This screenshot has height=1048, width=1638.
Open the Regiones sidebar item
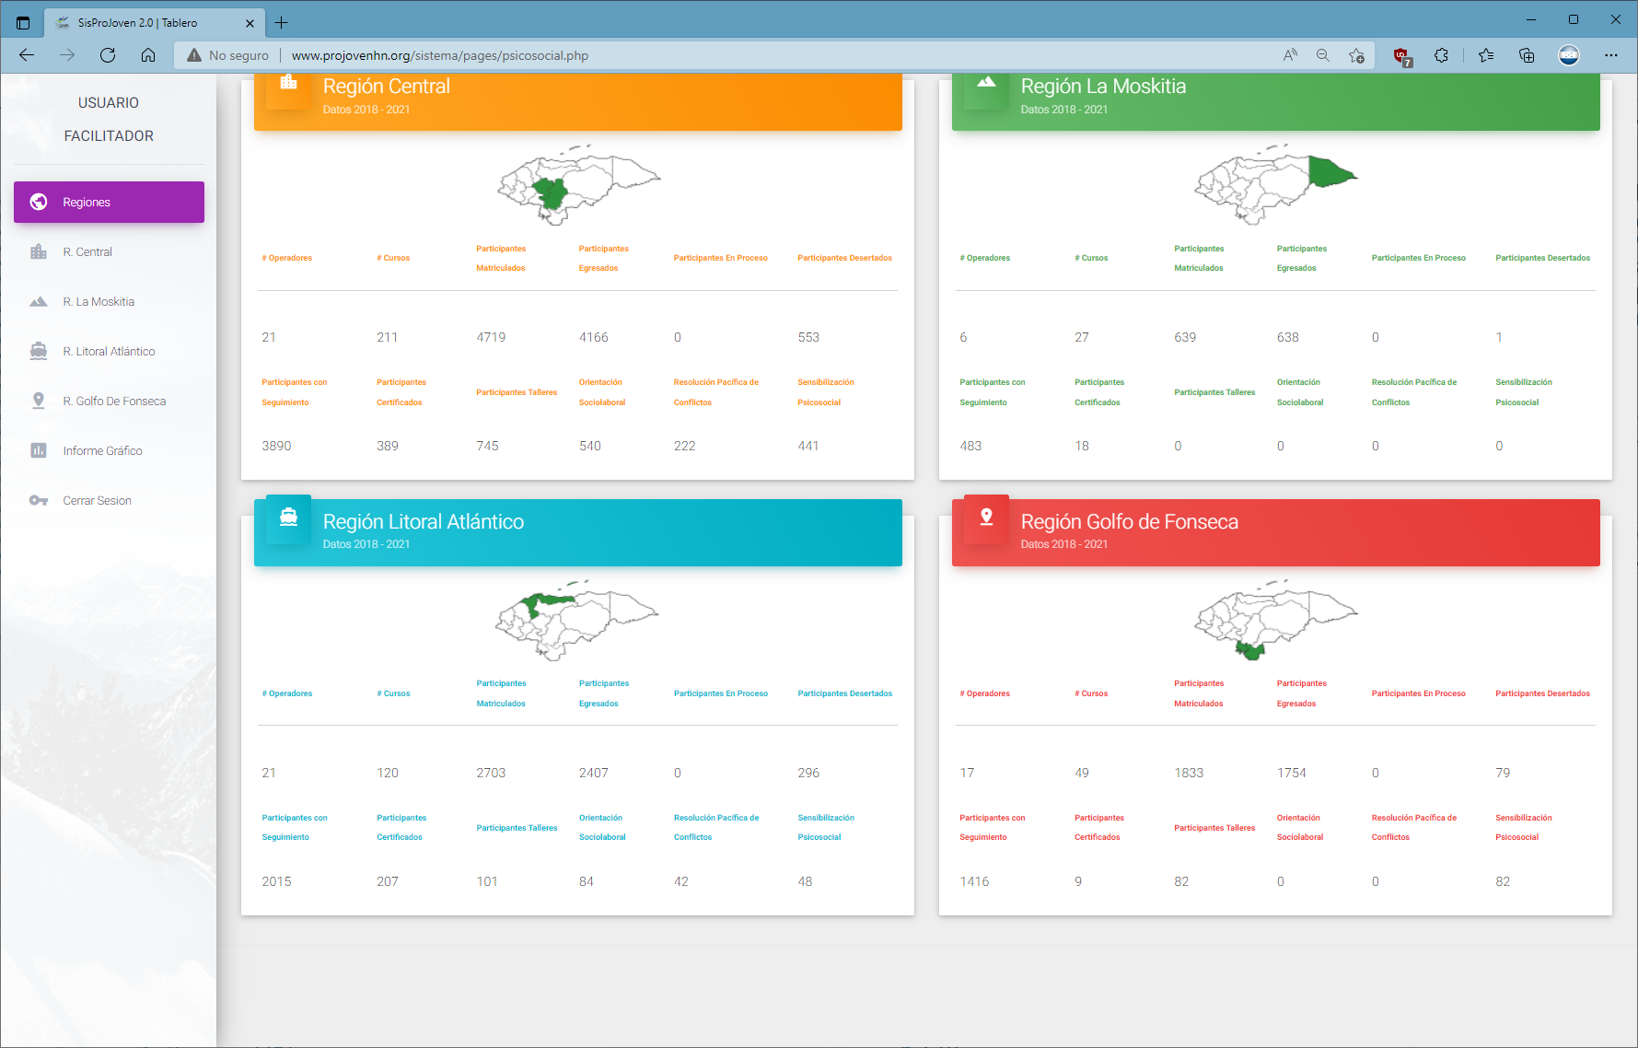point(109,202)
